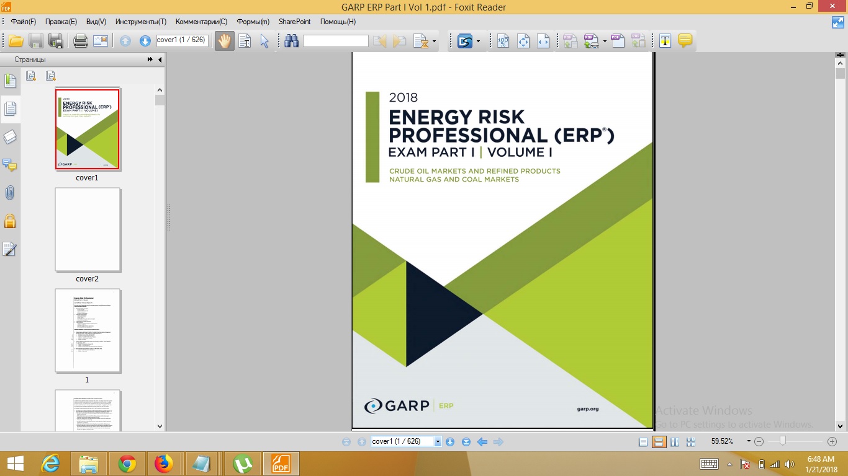Select the cover2 page thumbnail
This screenshot has height=476, width=848.
tap(88, 229)
